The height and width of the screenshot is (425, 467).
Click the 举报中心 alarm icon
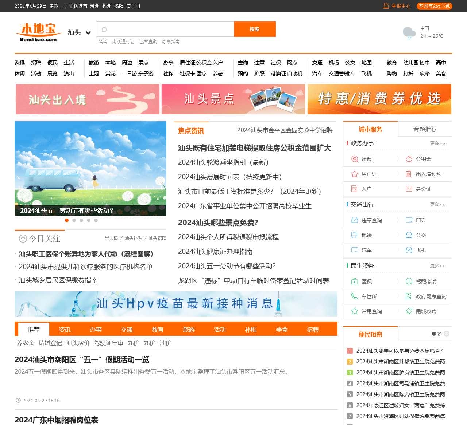(x=386, y=6)
